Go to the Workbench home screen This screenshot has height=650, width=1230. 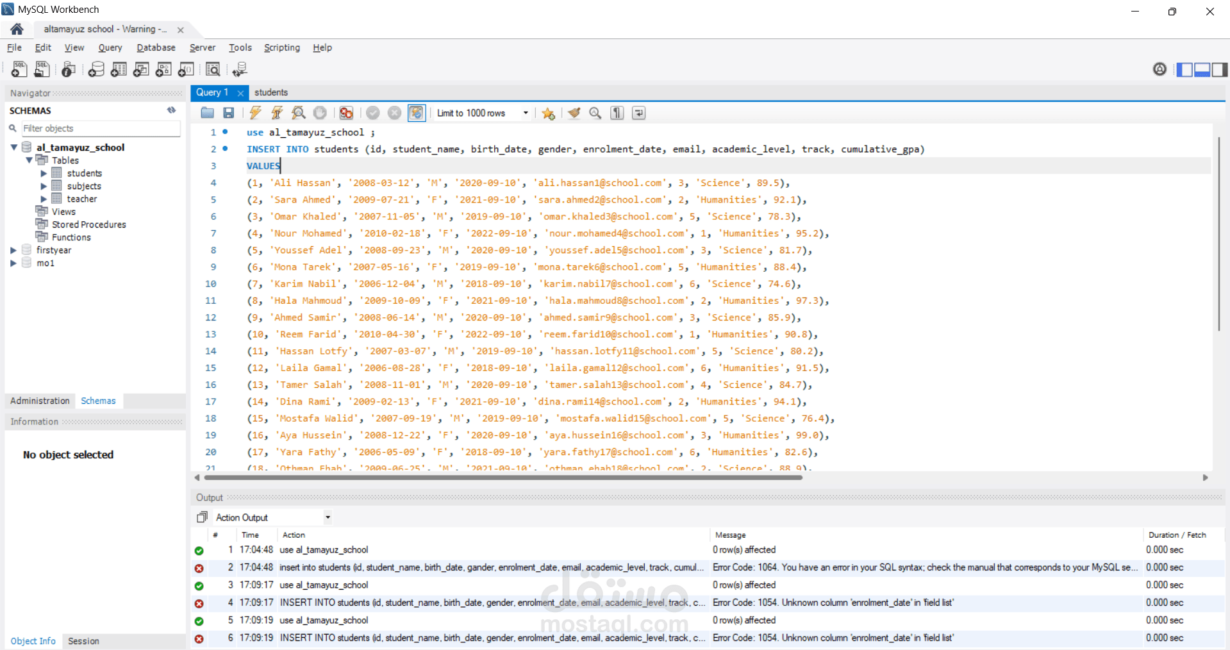coord(17,29)
